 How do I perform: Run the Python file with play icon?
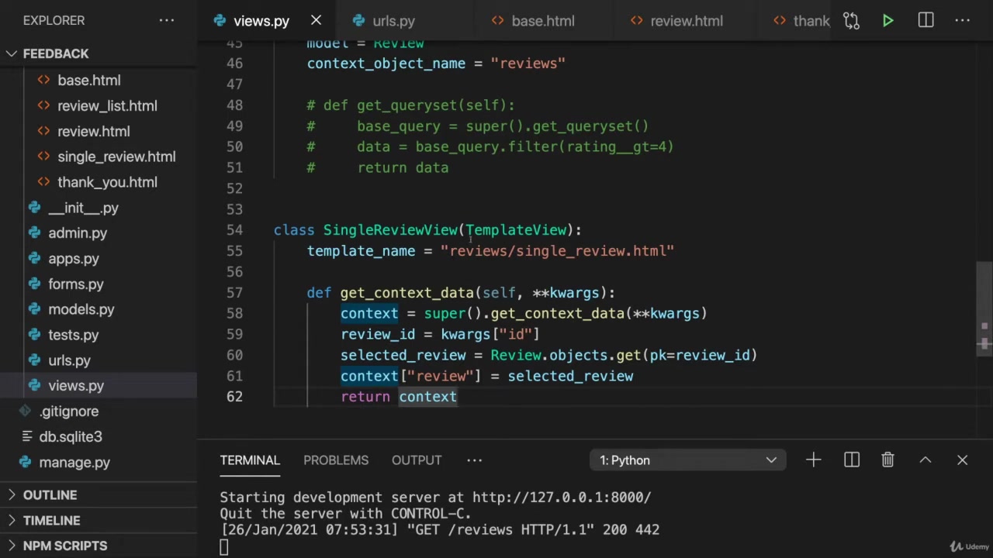click(x=888, y=21)
